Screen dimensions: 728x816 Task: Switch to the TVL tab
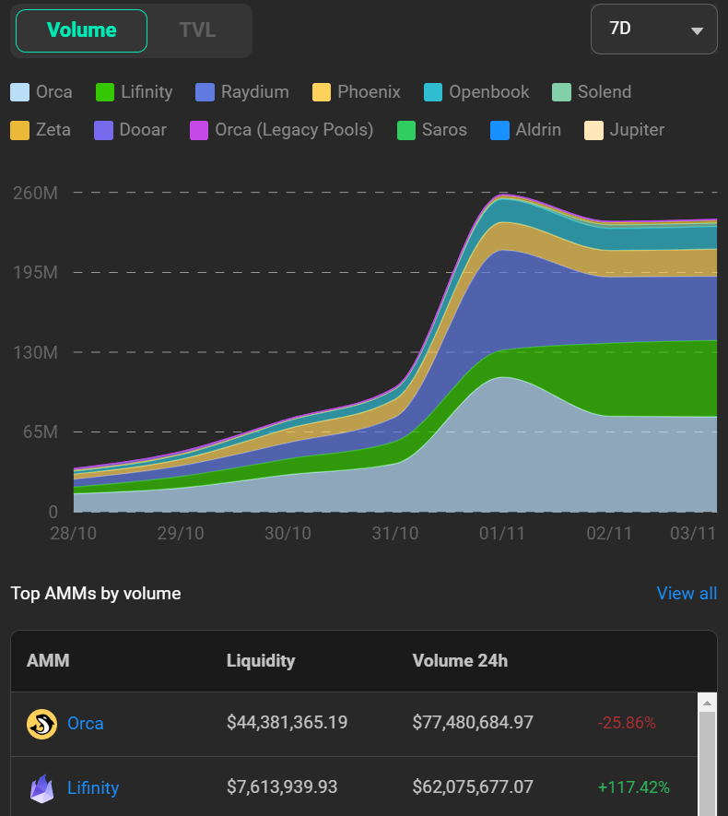[197, 30]
